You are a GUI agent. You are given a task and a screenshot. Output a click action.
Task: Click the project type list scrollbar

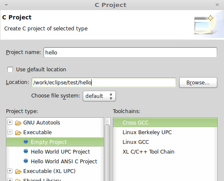point(107,153)
